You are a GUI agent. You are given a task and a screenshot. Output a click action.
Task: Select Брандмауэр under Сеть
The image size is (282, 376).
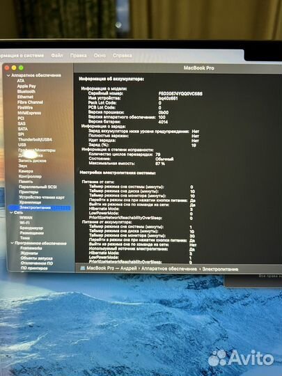pos(31,228)
